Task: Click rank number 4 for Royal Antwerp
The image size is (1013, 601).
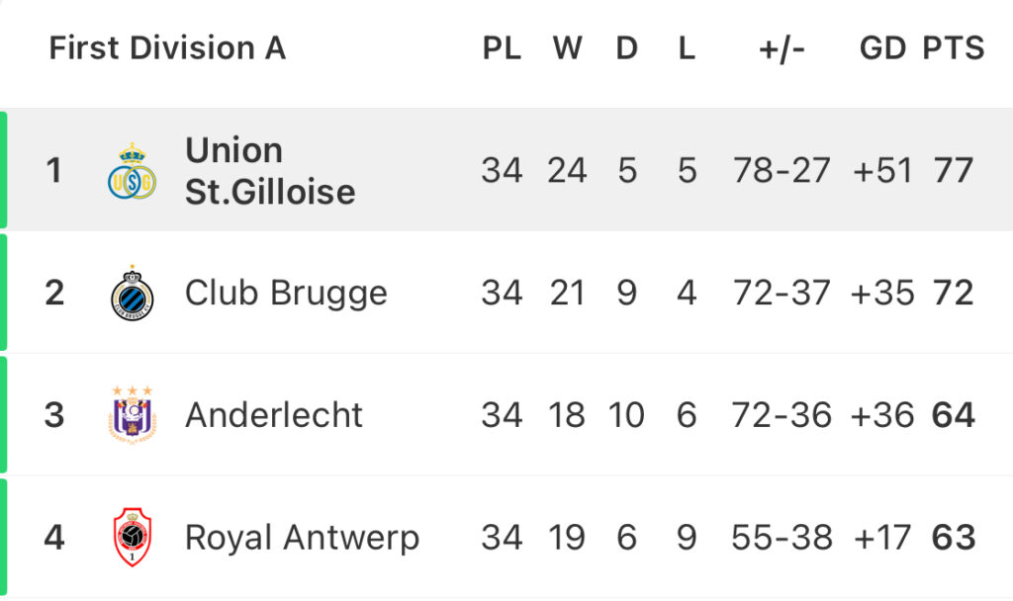Action: coord(54,537)
